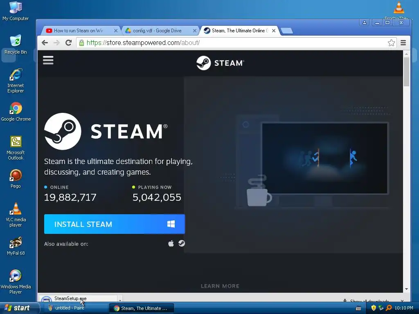Click the taskbar clock 10:10 PM
This screenshot has width=419, height=314.
404,308
